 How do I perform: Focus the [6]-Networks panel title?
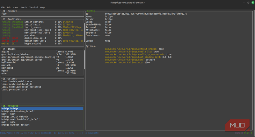coord(11,106)
